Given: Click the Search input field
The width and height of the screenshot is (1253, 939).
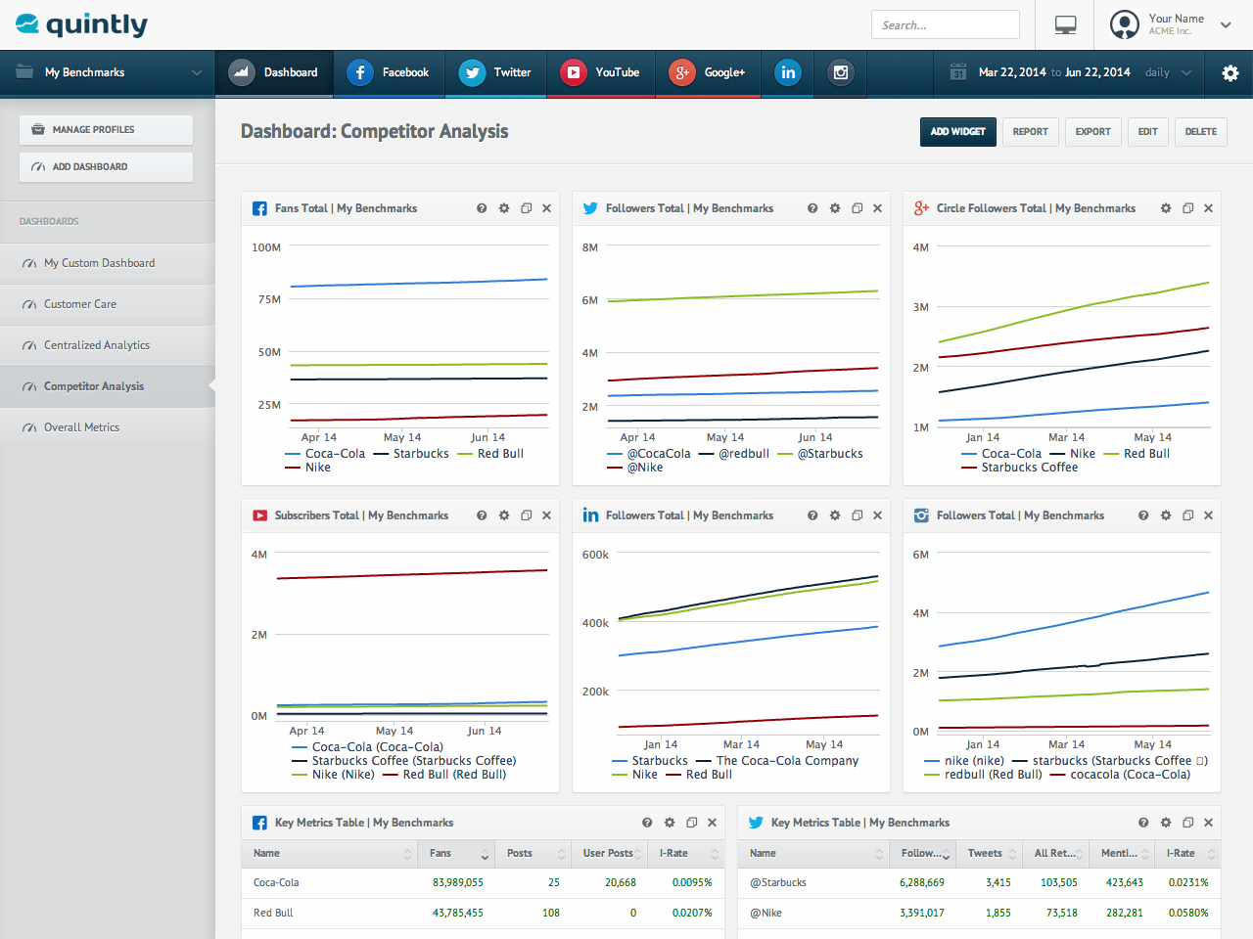Looking at the screenshot, I should pos(946,25).
